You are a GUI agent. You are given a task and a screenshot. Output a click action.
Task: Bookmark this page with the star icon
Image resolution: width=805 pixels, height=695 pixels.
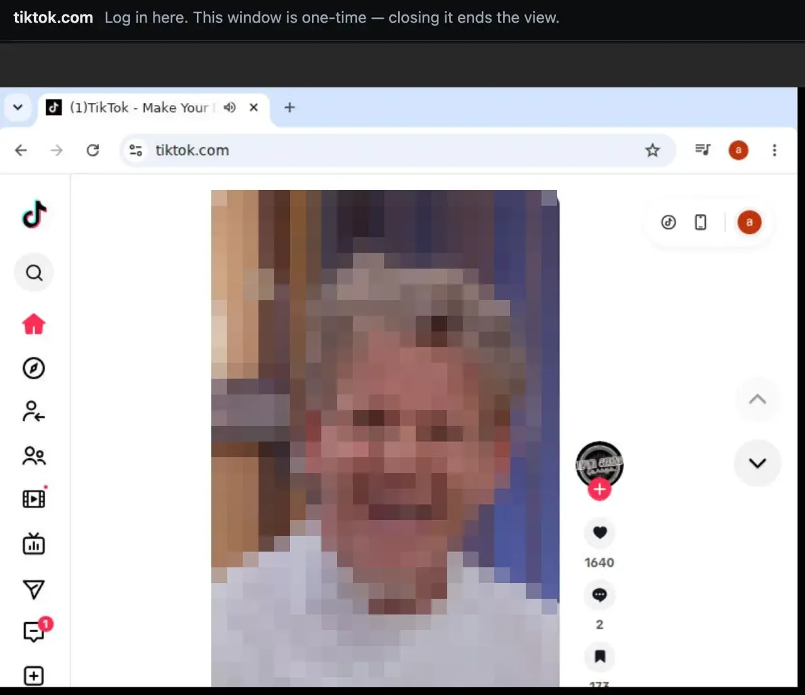652,150
